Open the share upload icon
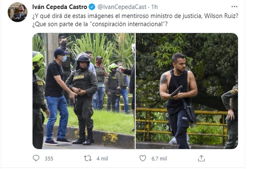The width and height of the screenshot is (253, 169). point(201,158)
